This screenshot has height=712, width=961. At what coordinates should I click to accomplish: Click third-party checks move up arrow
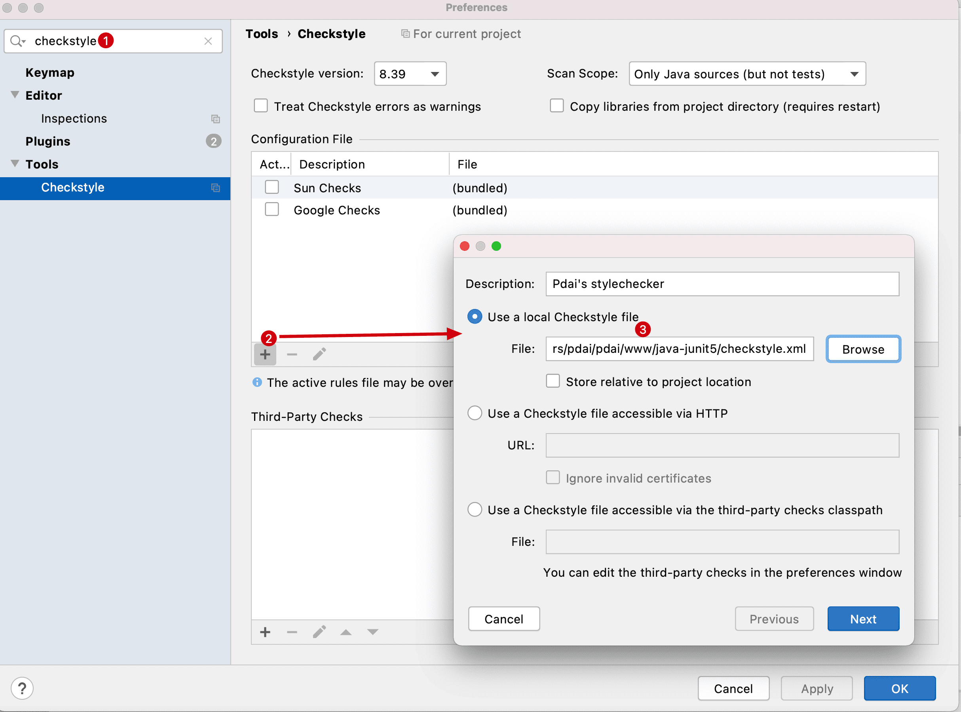point(346,632)
